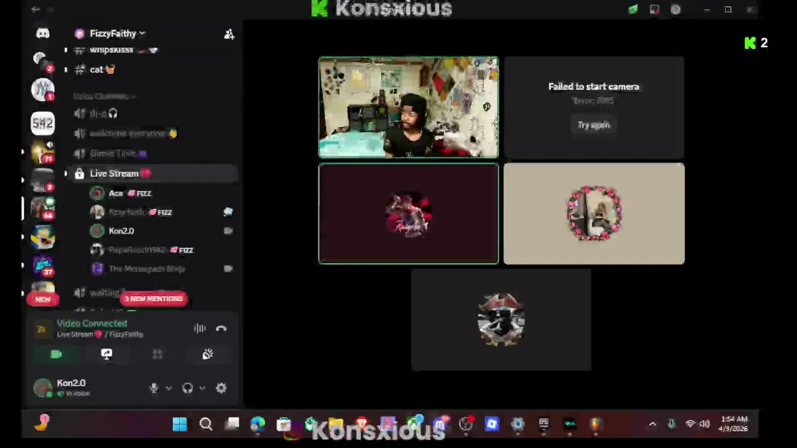Toggle the camera on or off
797x448 pixels.
[x=56, y=354]
